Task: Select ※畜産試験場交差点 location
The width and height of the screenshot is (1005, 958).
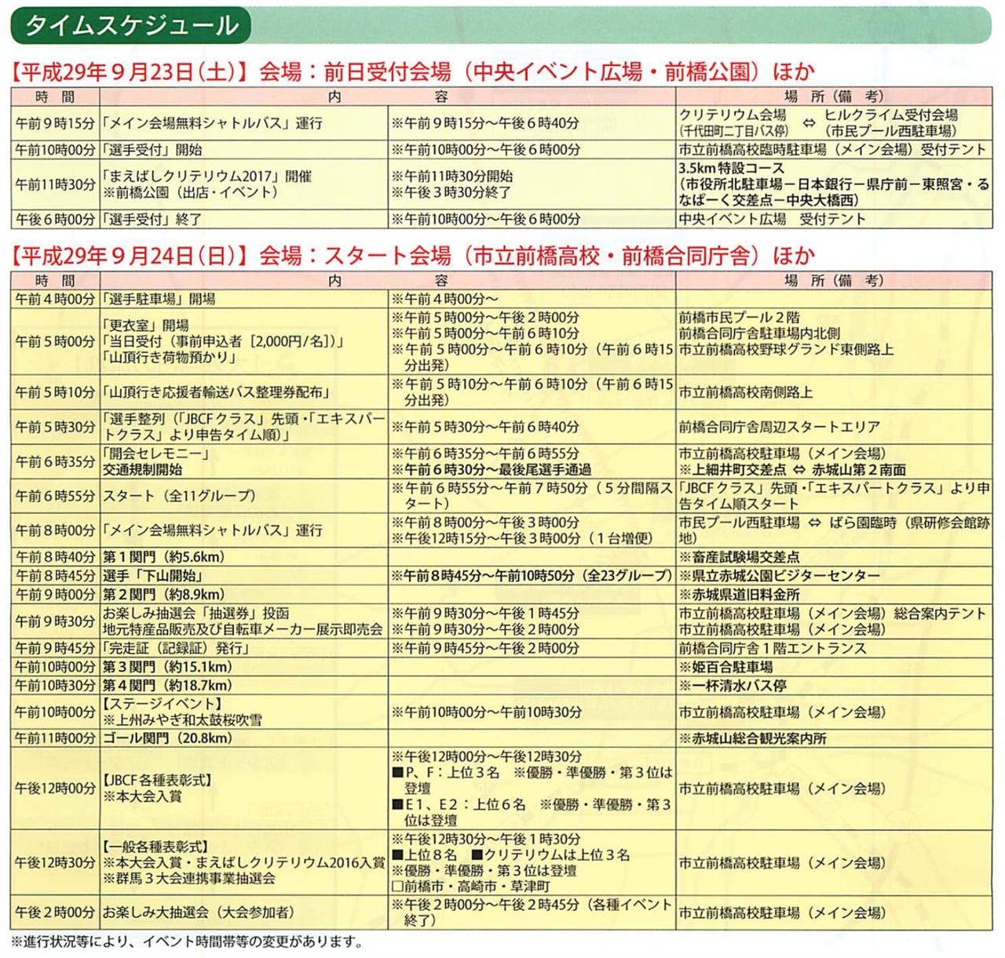Action: [x=739, y=557]
